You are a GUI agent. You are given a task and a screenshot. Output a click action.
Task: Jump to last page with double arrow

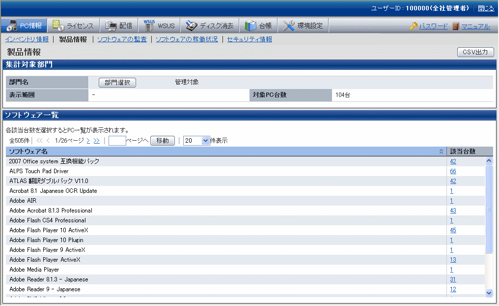(96, 141)
